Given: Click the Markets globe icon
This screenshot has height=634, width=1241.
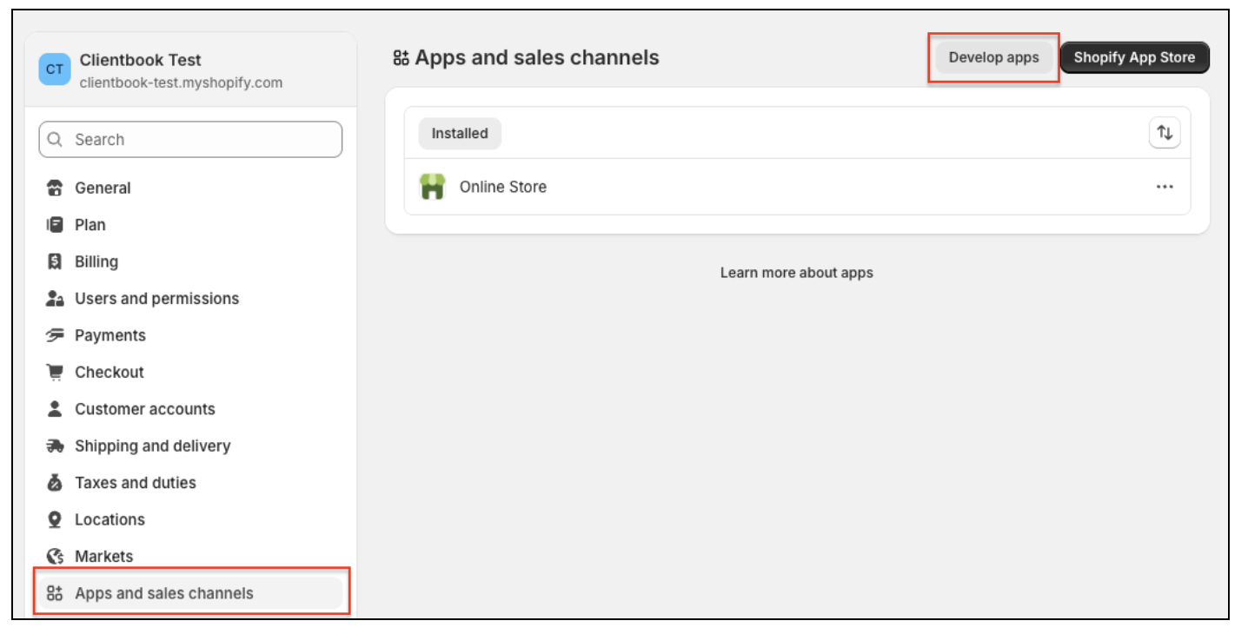Looking at the screenshot, I should [56, 557].
